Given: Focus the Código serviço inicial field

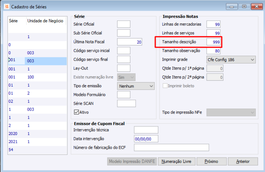Looking at the screenshot, I should (x=124, y=51).
